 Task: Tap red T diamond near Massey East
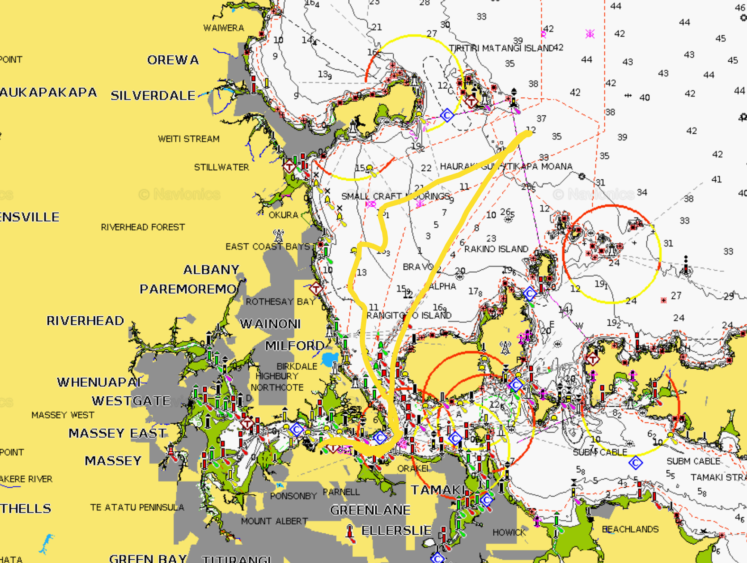[247, 424]
